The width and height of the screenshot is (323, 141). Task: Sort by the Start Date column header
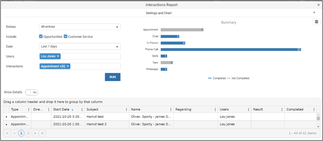point(61,109)
